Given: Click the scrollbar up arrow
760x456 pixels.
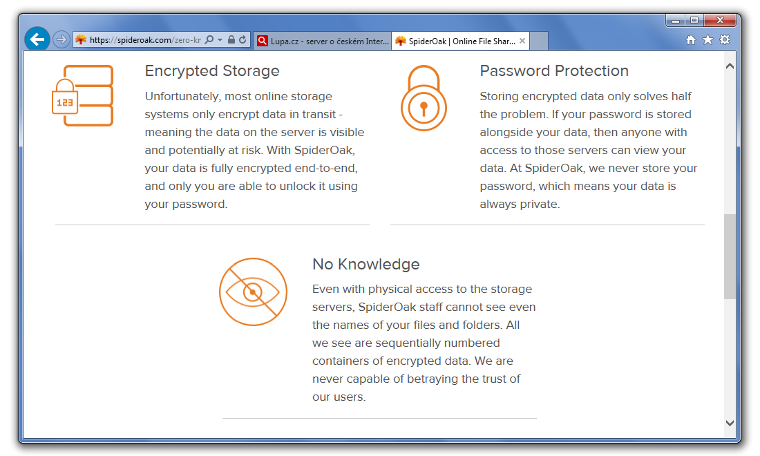Looking at the screenshot, I should pyautogui.click(x=730, y=66).
